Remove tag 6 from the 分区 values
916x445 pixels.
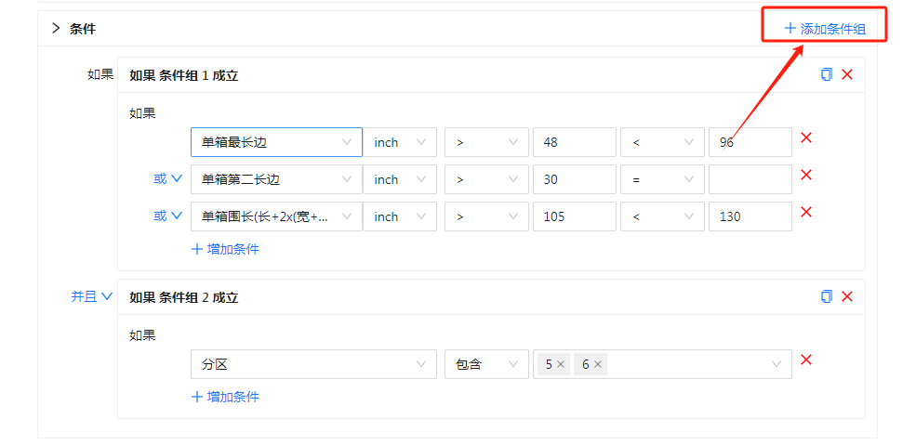coord(598,364)
